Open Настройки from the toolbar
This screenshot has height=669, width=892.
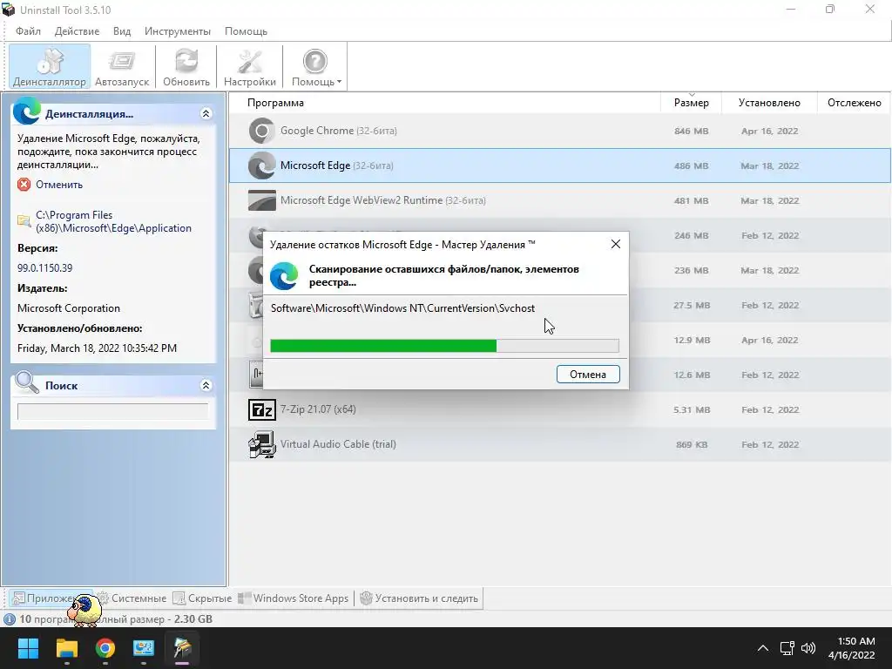point(250,66)
